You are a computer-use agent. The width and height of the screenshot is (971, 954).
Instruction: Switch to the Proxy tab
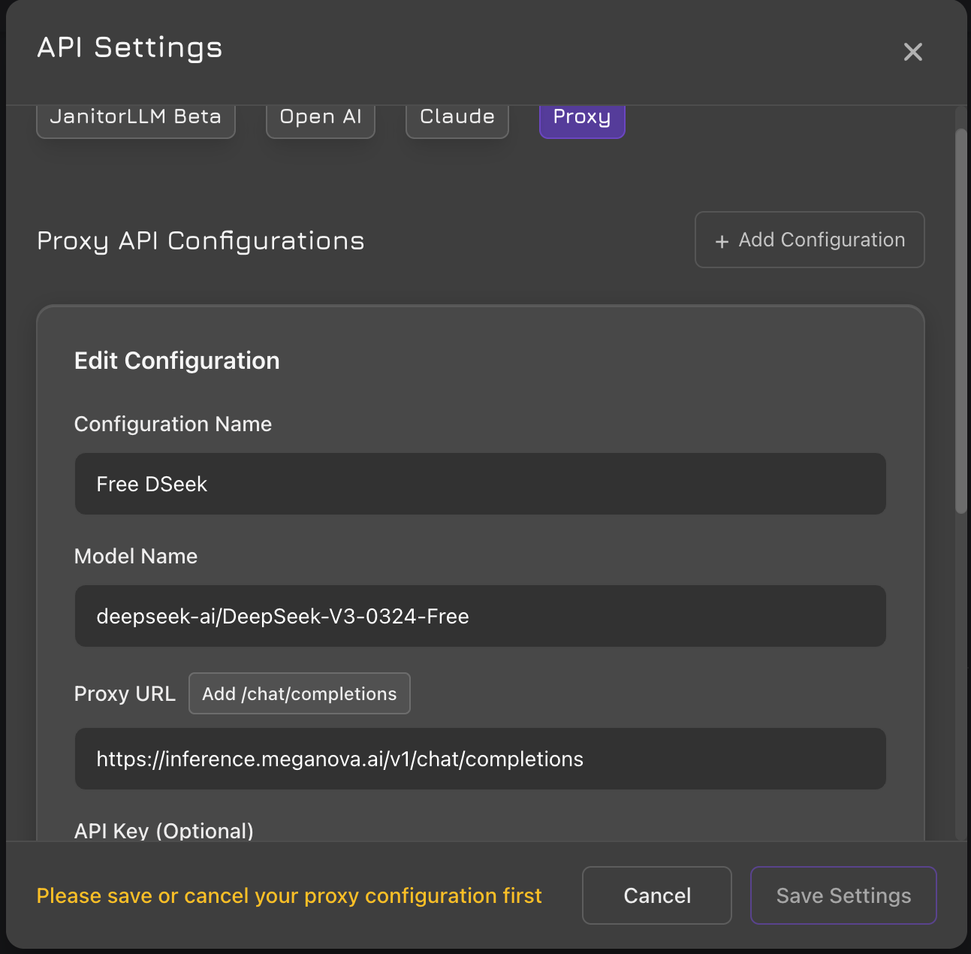point(581,116)
